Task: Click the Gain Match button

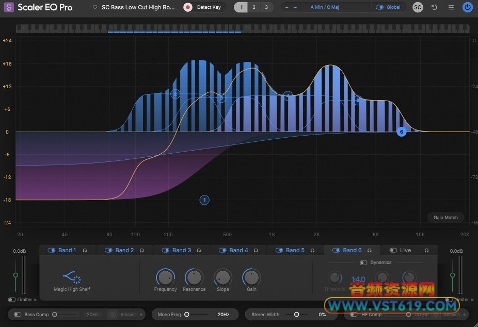Action: 445,217
